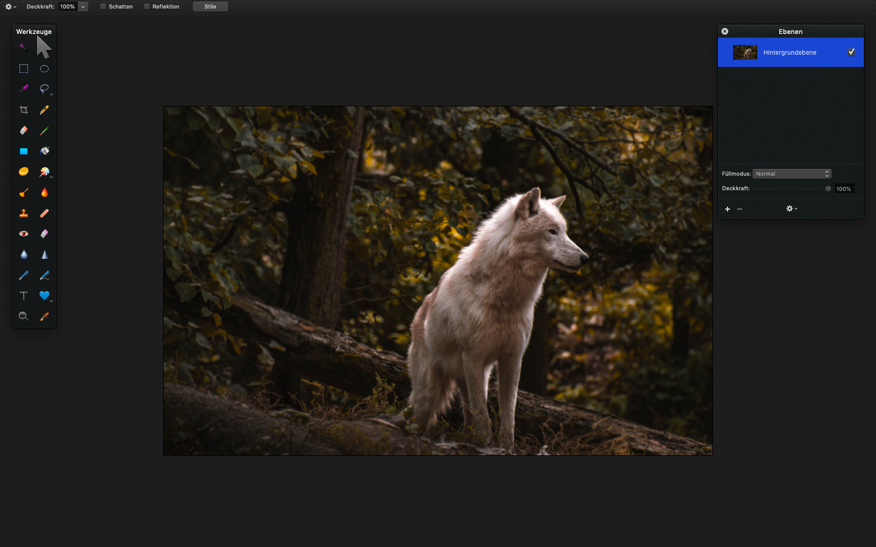This screenshot has width=876, height=547.
Task: Click the wolf photo on the canvas
Action: pos(438,281)
